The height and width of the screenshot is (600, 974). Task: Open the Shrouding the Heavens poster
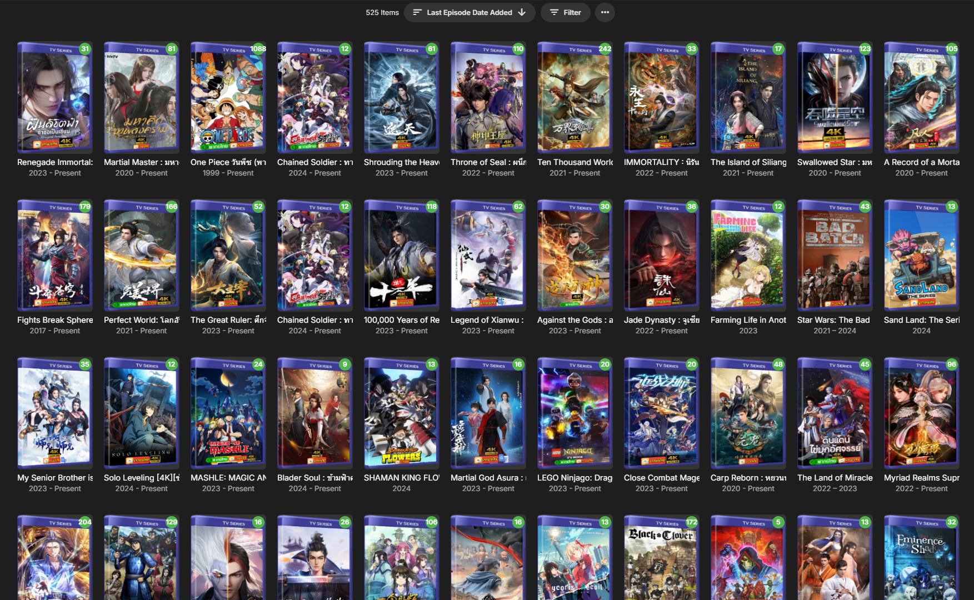401,98
